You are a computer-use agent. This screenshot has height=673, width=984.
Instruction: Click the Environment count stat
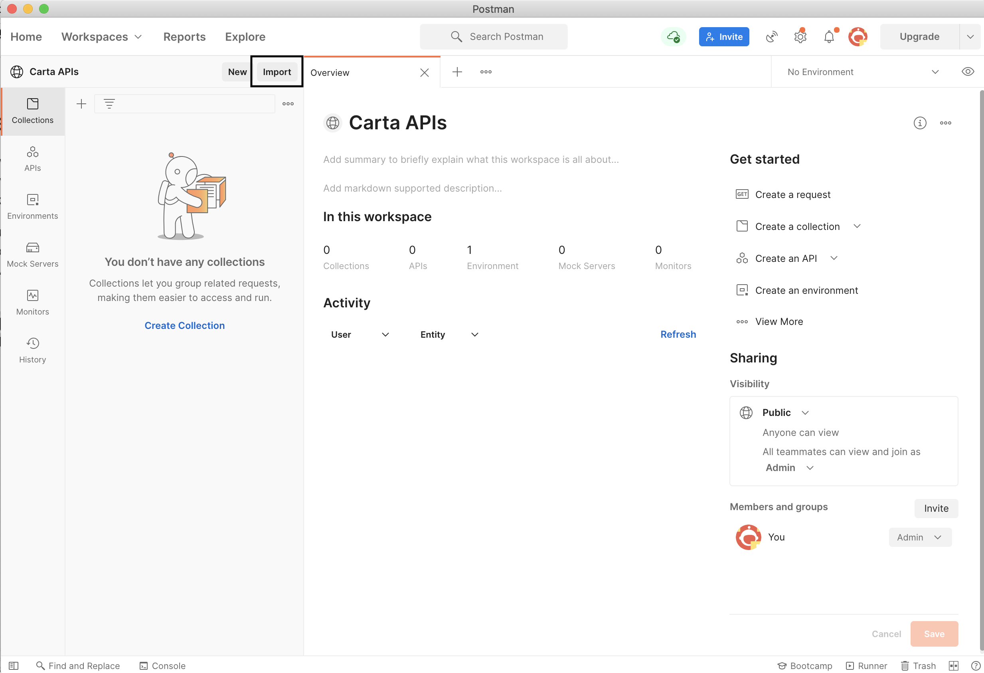[x=492, y=257]
